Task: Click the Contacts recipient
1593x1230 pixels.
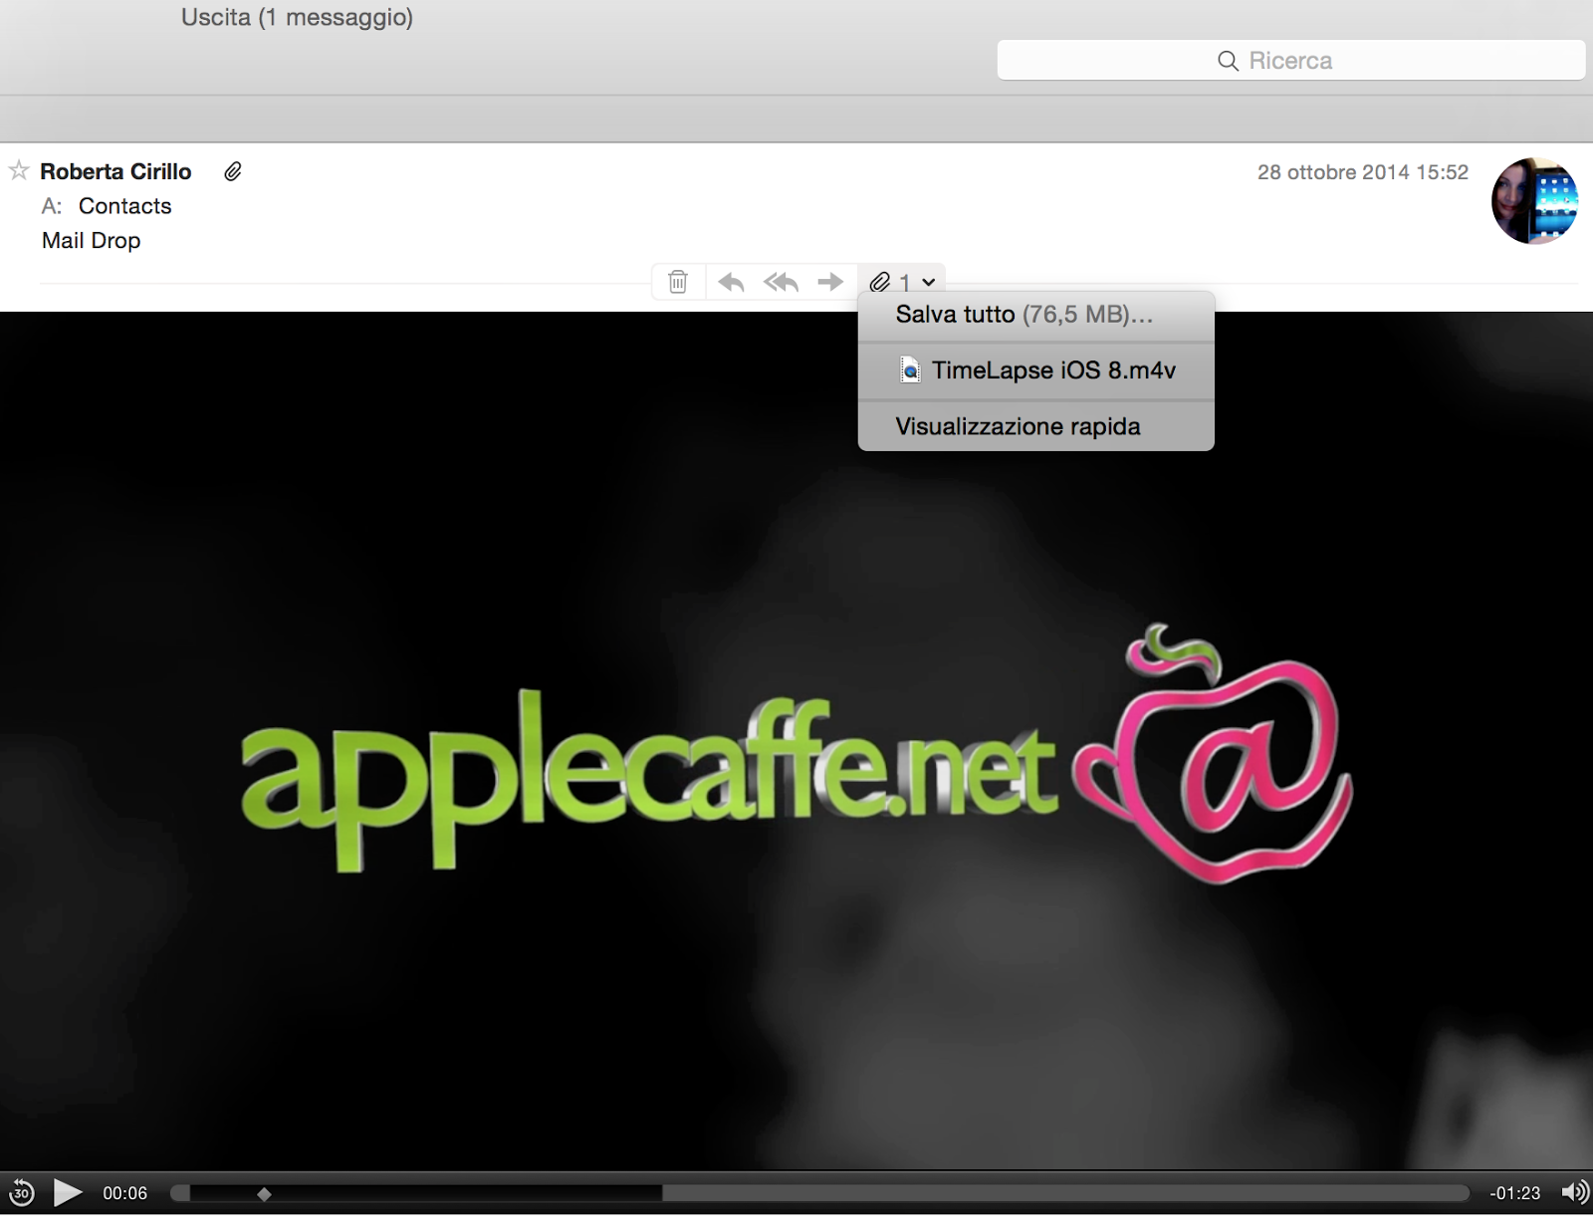Action: pyautogui.click(x=125, y=206)
